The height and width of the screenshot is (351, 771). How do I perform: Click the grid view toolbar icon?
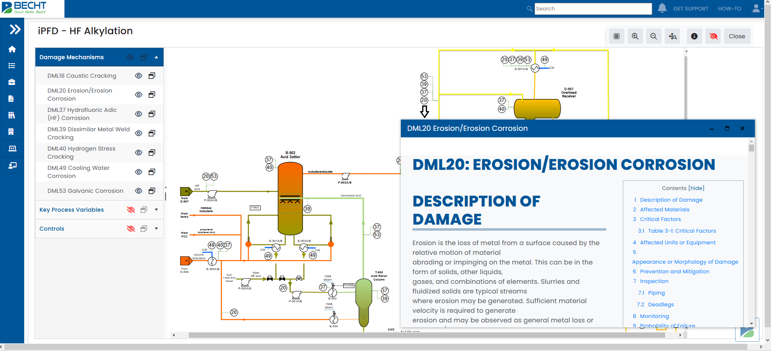(616, 36)
